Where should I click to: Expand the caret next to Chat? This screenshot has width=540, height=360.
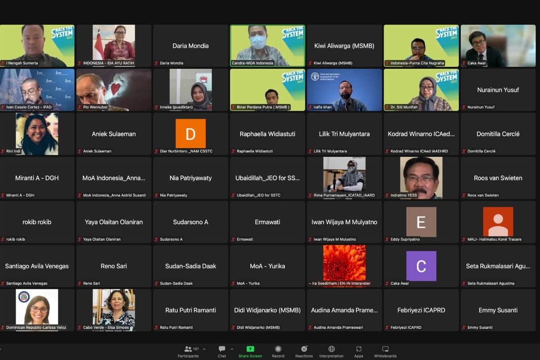pyautogui.click(x=232, y=349)
